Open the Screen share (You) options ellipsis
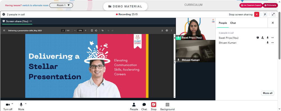 (31, 21)
